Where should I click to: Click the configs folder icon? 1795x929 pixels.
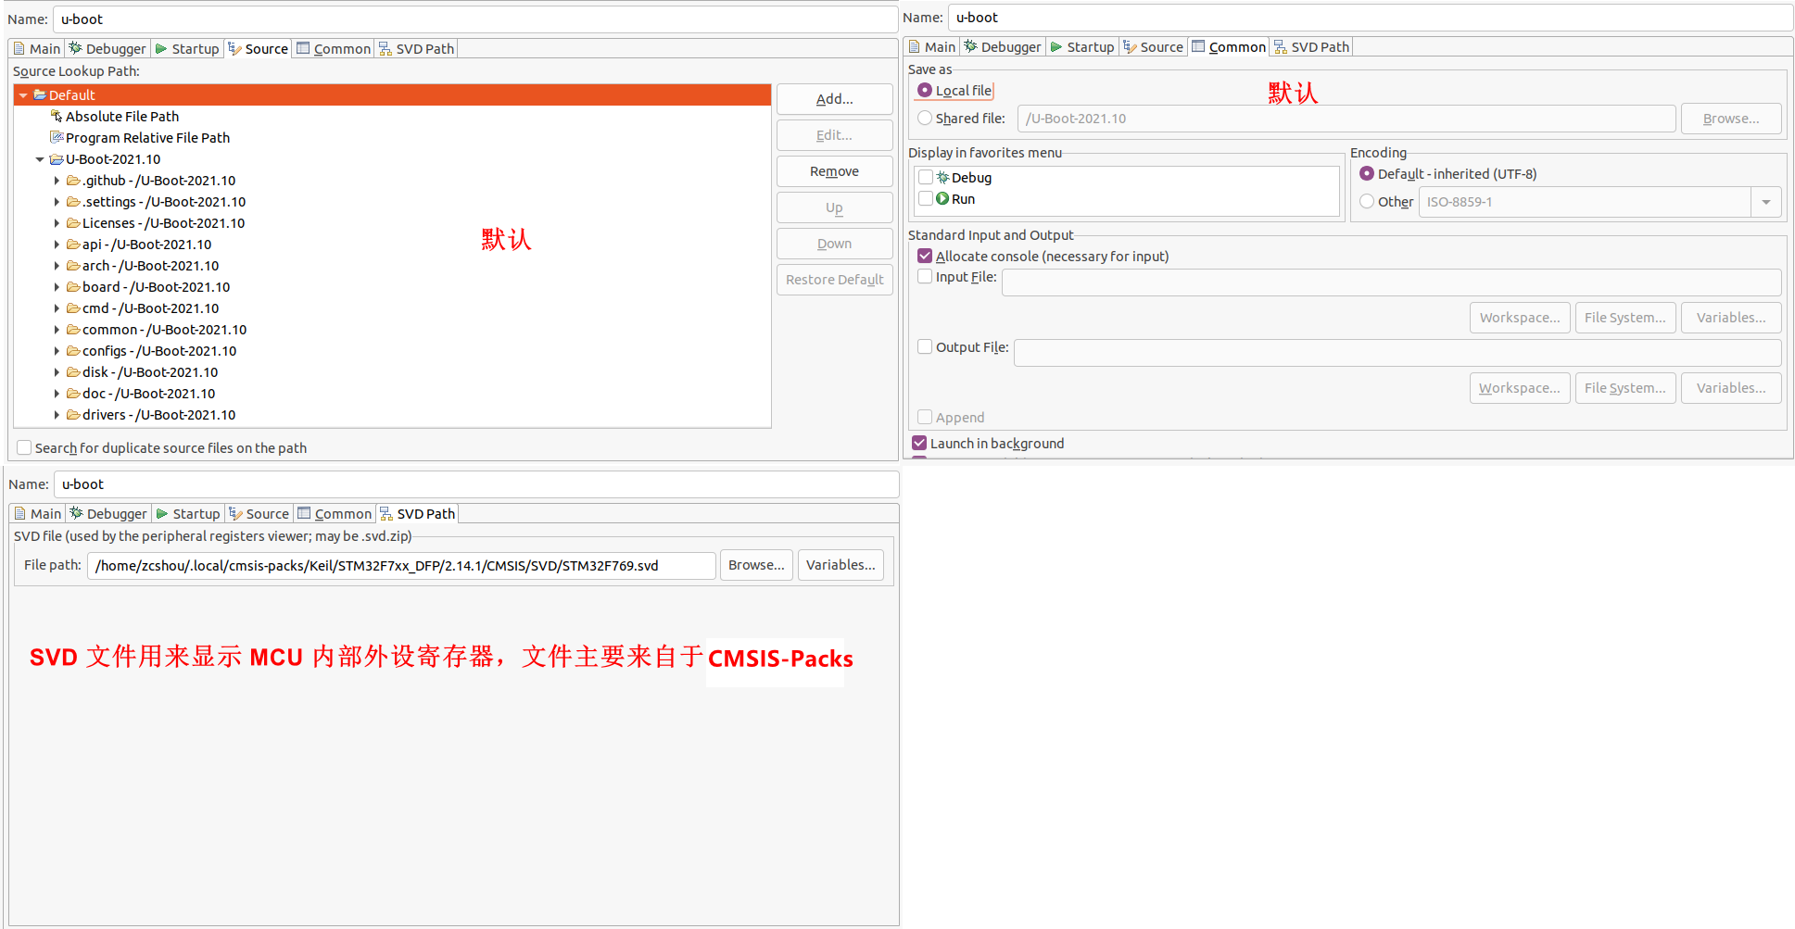73,351
